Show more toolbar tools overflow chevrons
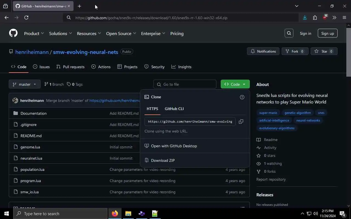 334,18
